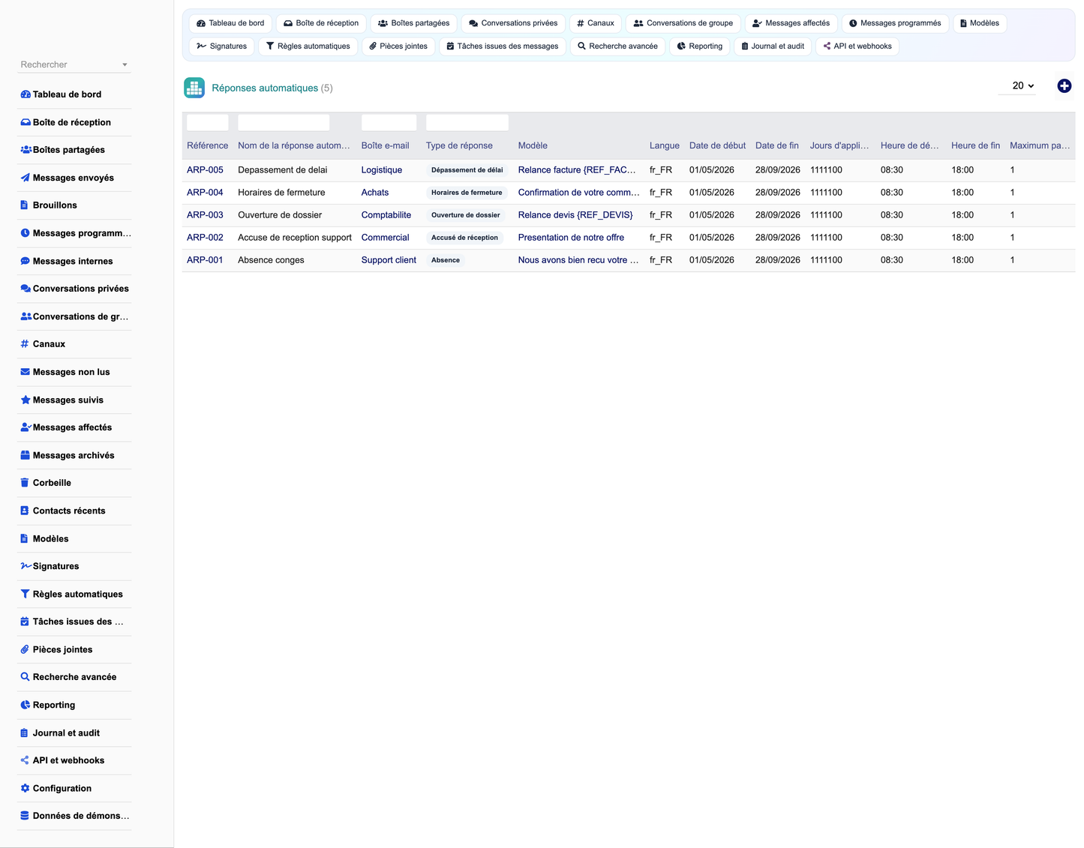Switch to Conversations privées top tab
The height and width of the screenshot is (848, 1084).
pos(513,23)
